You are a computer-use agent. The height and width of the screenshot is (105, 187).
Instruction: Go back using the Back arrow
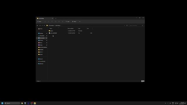click(x=37, y=25)
